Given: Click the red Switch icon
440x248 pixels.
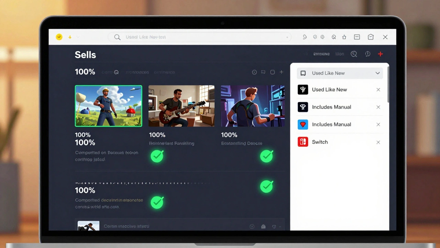Looking at the screenshot, I should coord(303,142).
